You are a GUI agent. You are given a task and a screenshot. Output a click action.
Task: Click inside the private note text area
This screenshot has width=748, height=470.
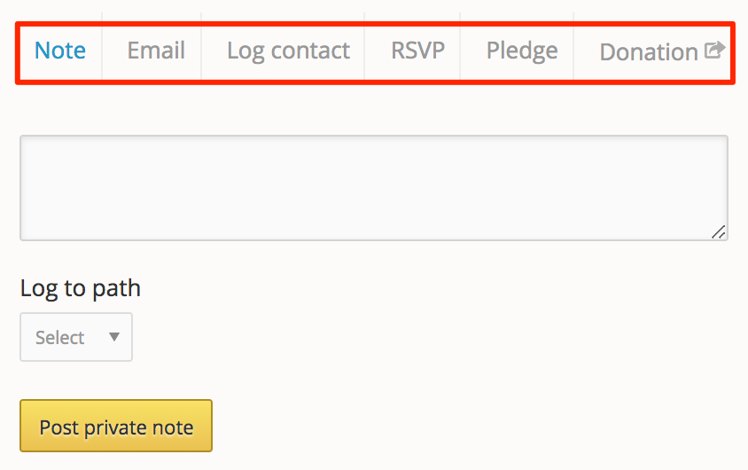tap(373, 187)
